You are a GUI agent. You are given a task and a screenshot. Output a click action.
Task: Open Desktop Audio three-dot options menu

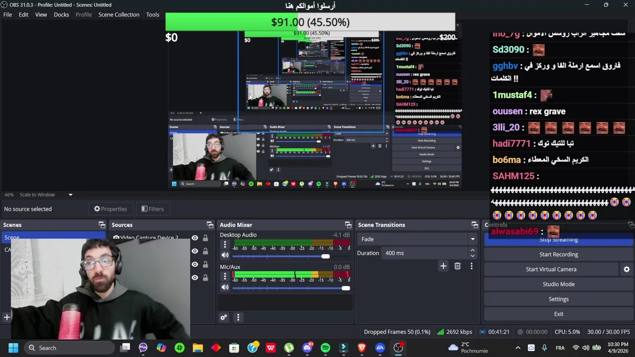tap(225, 244)
